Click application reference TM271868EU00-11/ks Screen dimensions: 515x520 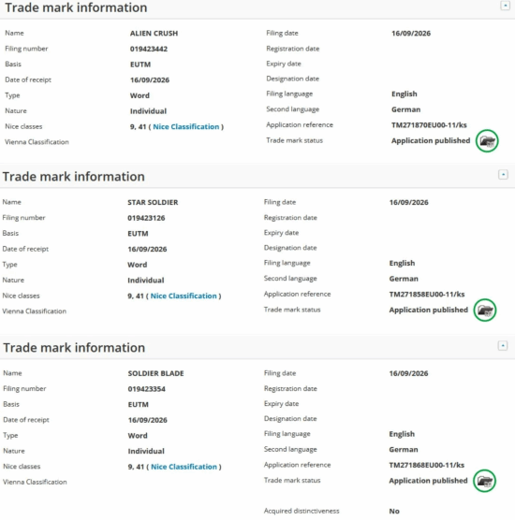426,465
